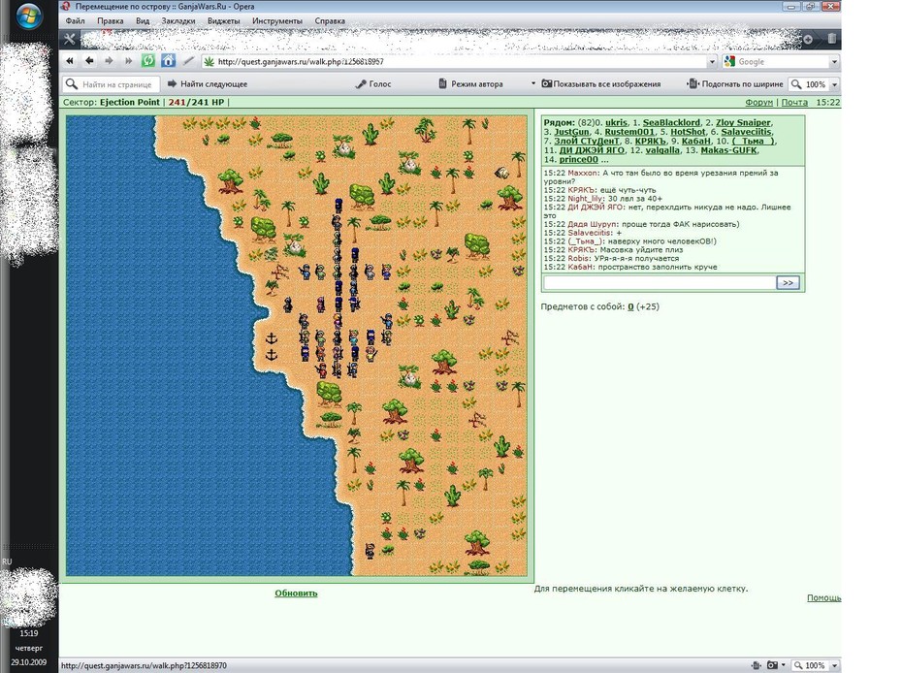The height and width of the screenshot is (673, 902).
Task: Open the Форум link
Action: (x=758, y=103)
